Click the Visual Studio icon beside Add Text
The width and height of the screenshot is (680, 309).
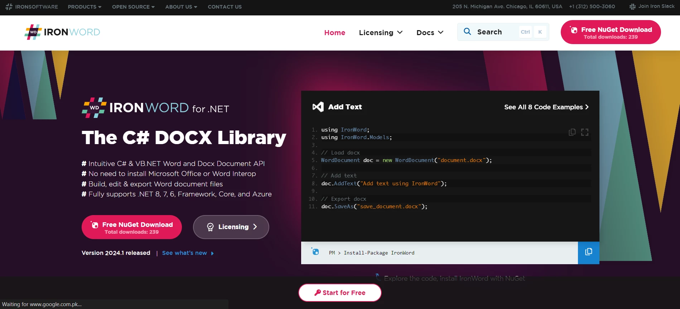[x=318, y=107]
